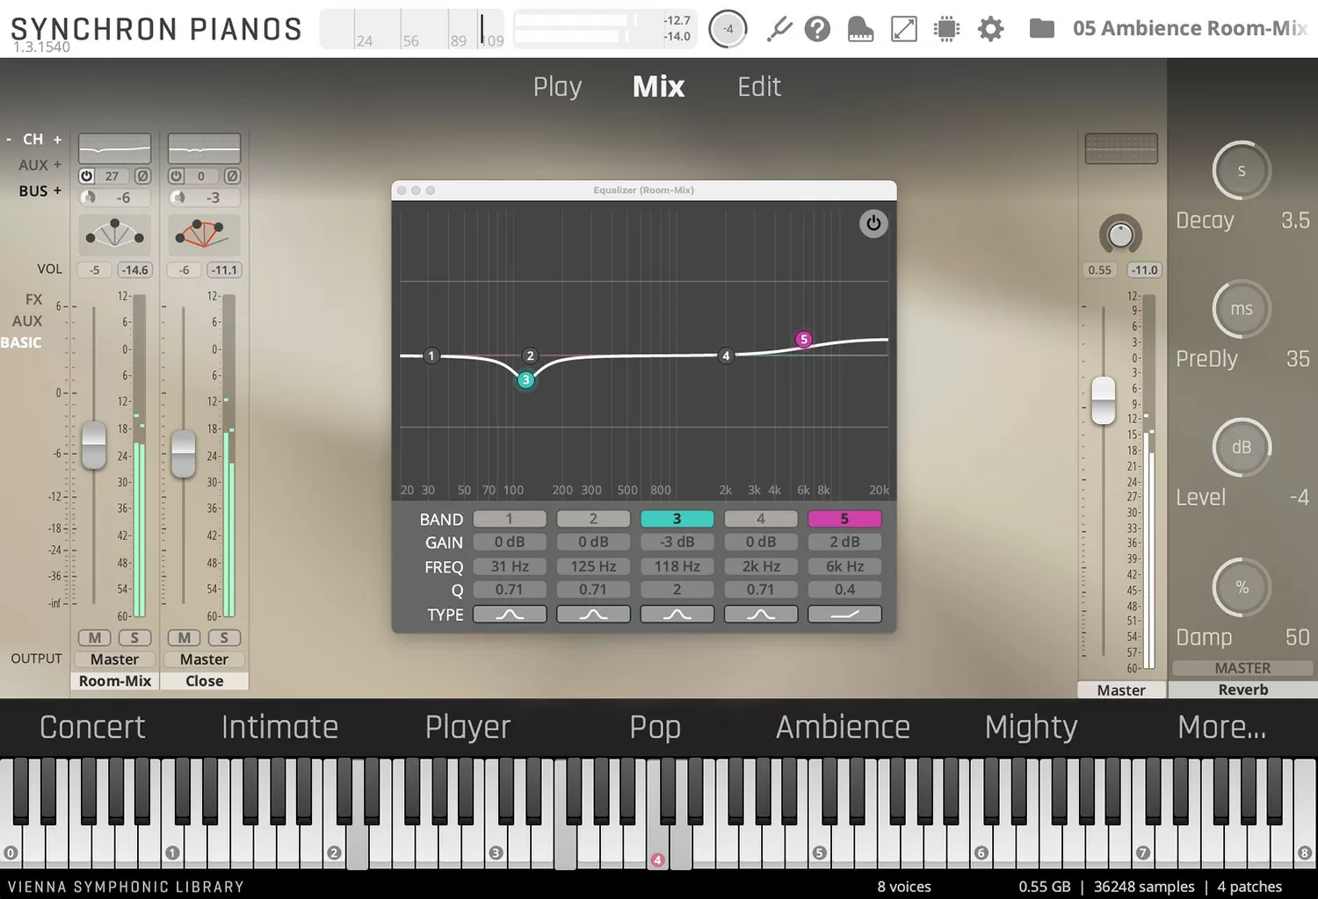Solo the Room-Mix channel
The image size is (1318, 899).
tap(136, 637)
